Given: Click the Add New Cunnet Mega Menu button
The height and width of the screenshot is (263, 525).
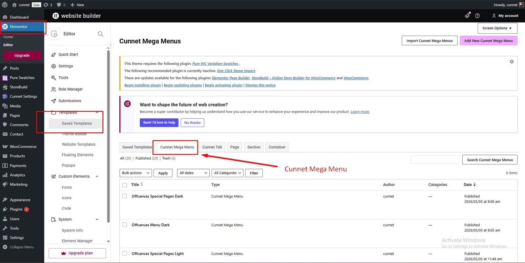Looking at the screenshot, I should [x=488, y=41].
